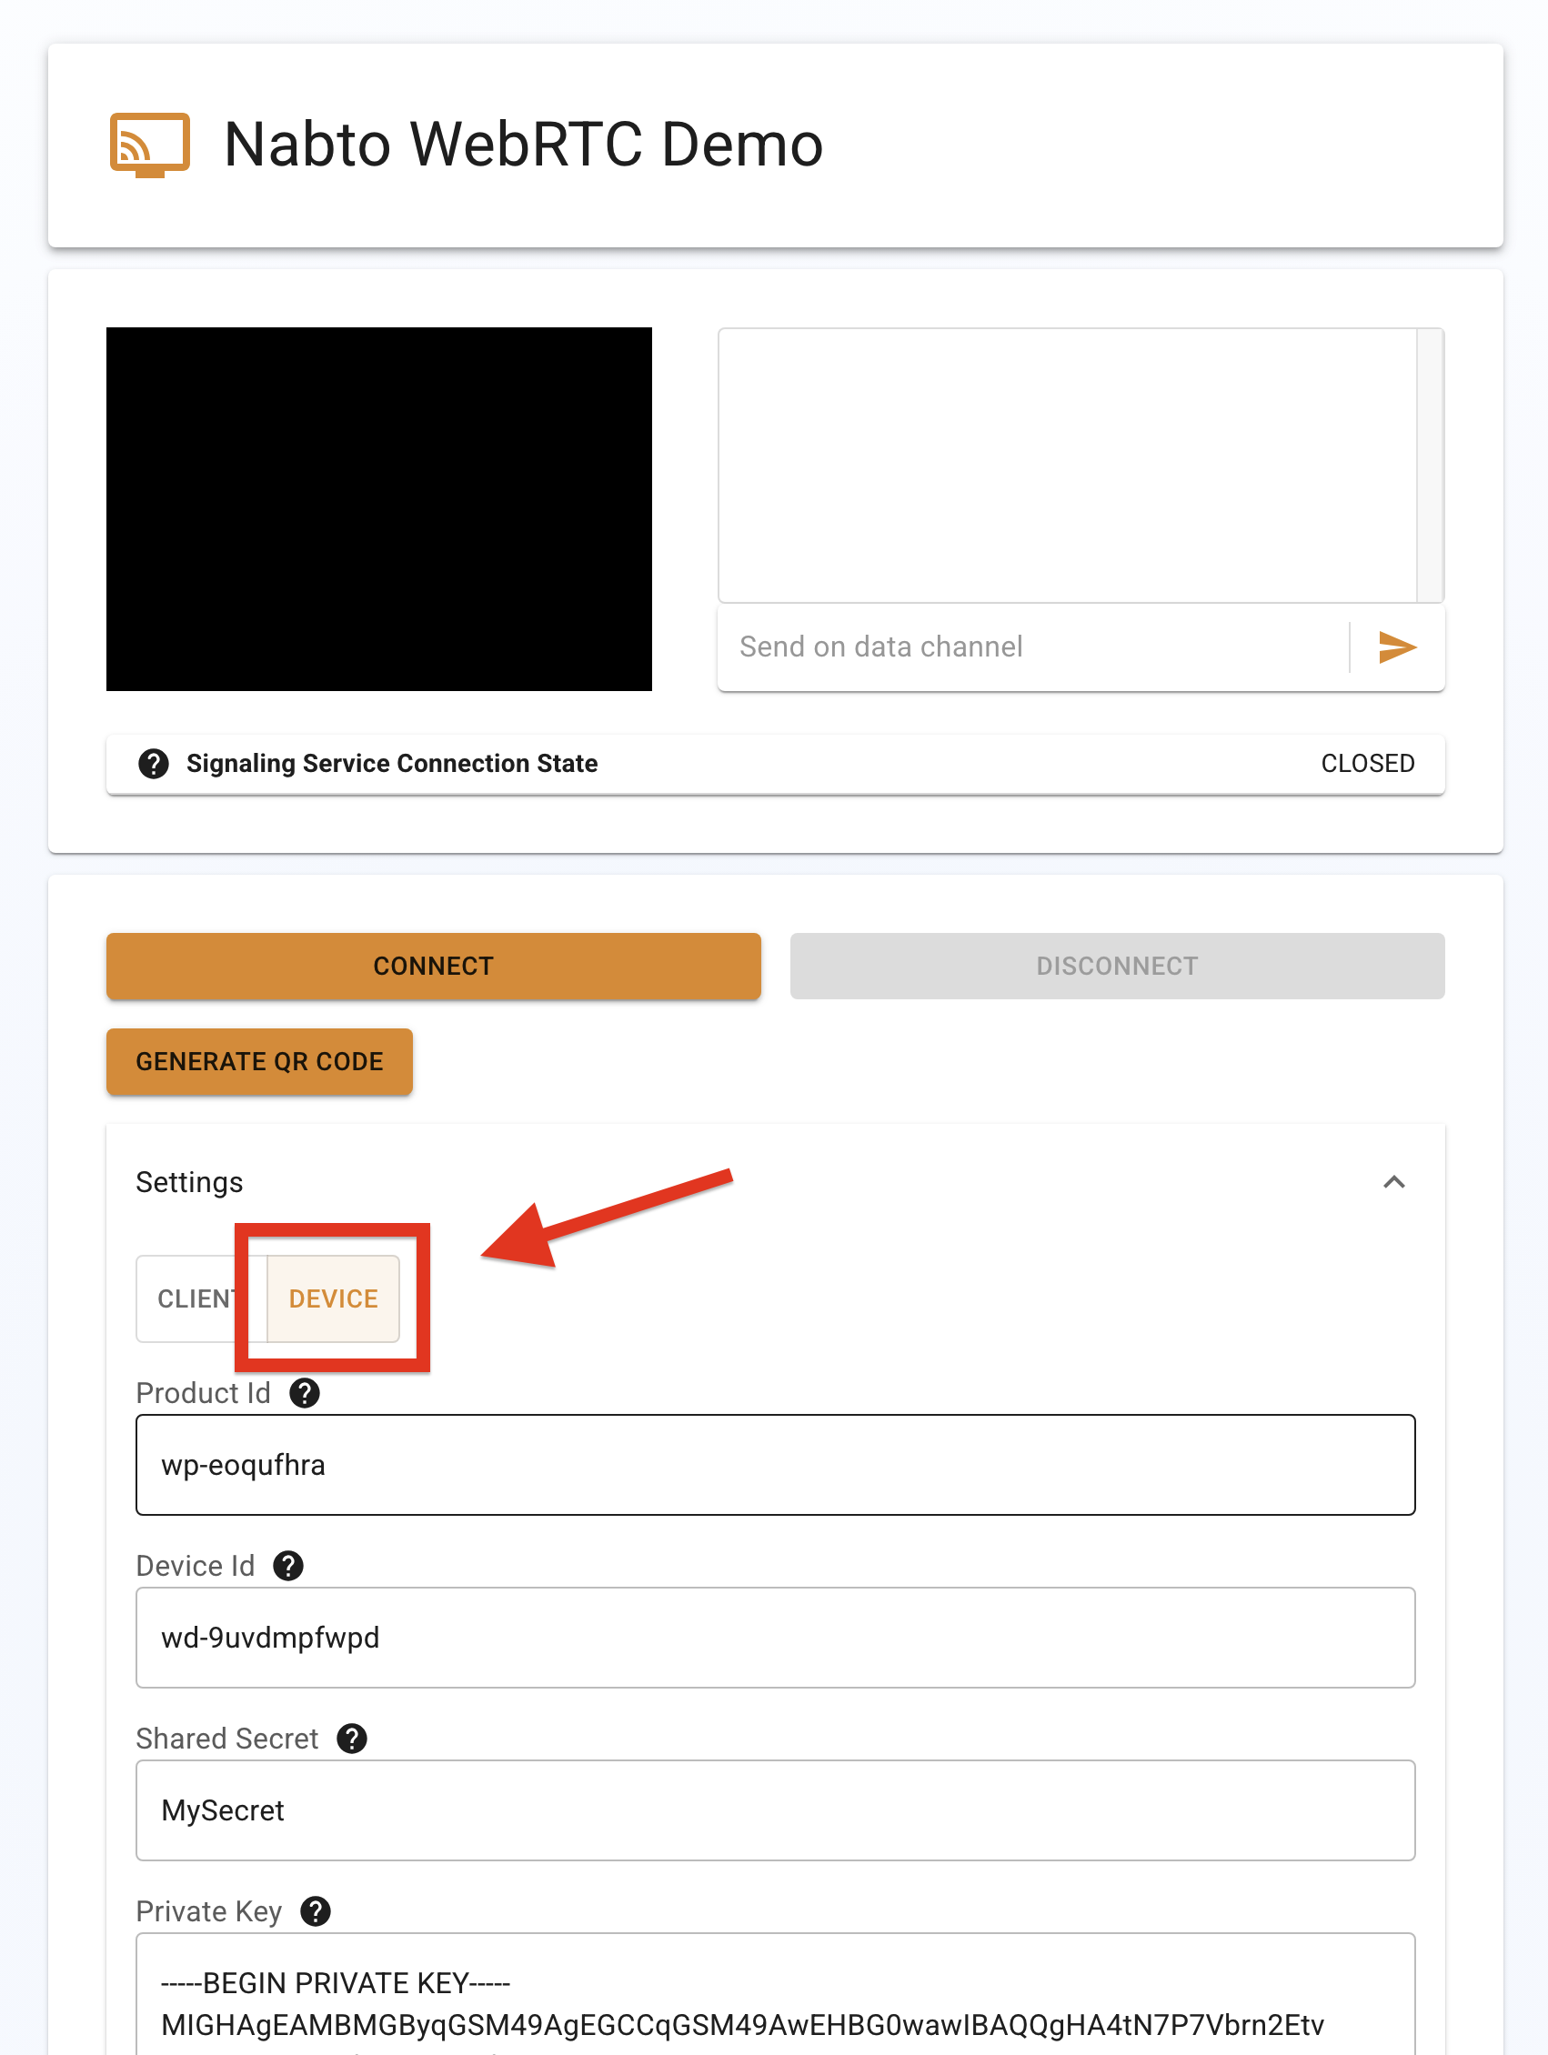Viewport: 1548px width, 2055px height.
Task: Click the data channel message log area
Action: click(1067, 465)
